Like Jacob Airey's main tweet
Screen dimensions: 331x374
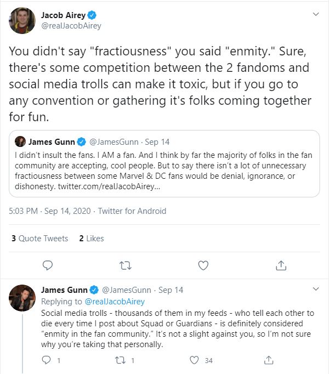click(203, 265)
